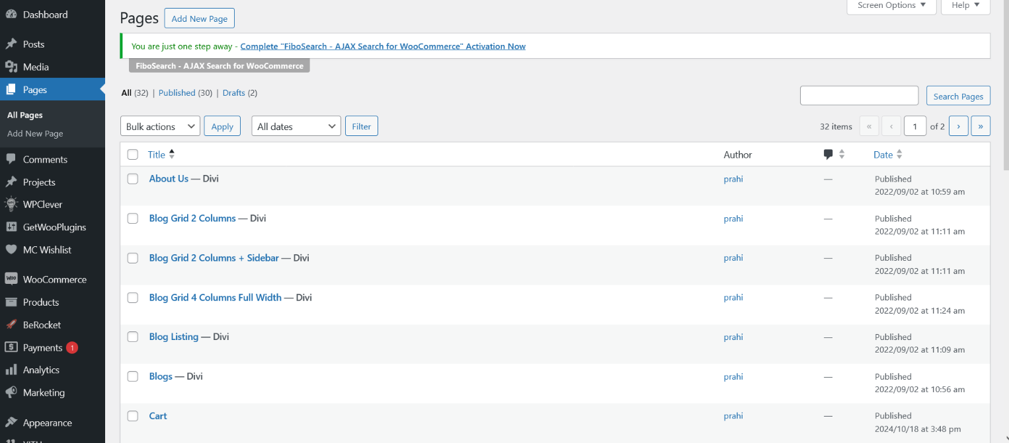Go to next page of results
This screenshot has width=1009, height=443.
959,126
